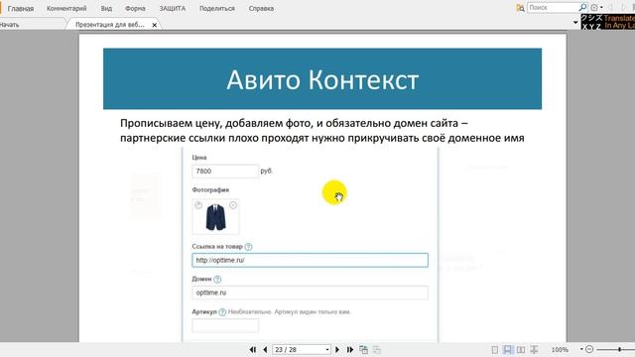Click the Цена label
The image size is (635, 357).
pos(199,158)
